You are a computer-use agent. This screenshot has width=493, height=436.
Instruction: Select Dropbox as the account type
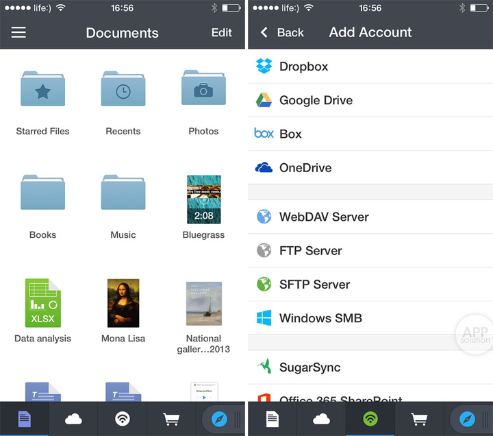[x=303, y=66]
